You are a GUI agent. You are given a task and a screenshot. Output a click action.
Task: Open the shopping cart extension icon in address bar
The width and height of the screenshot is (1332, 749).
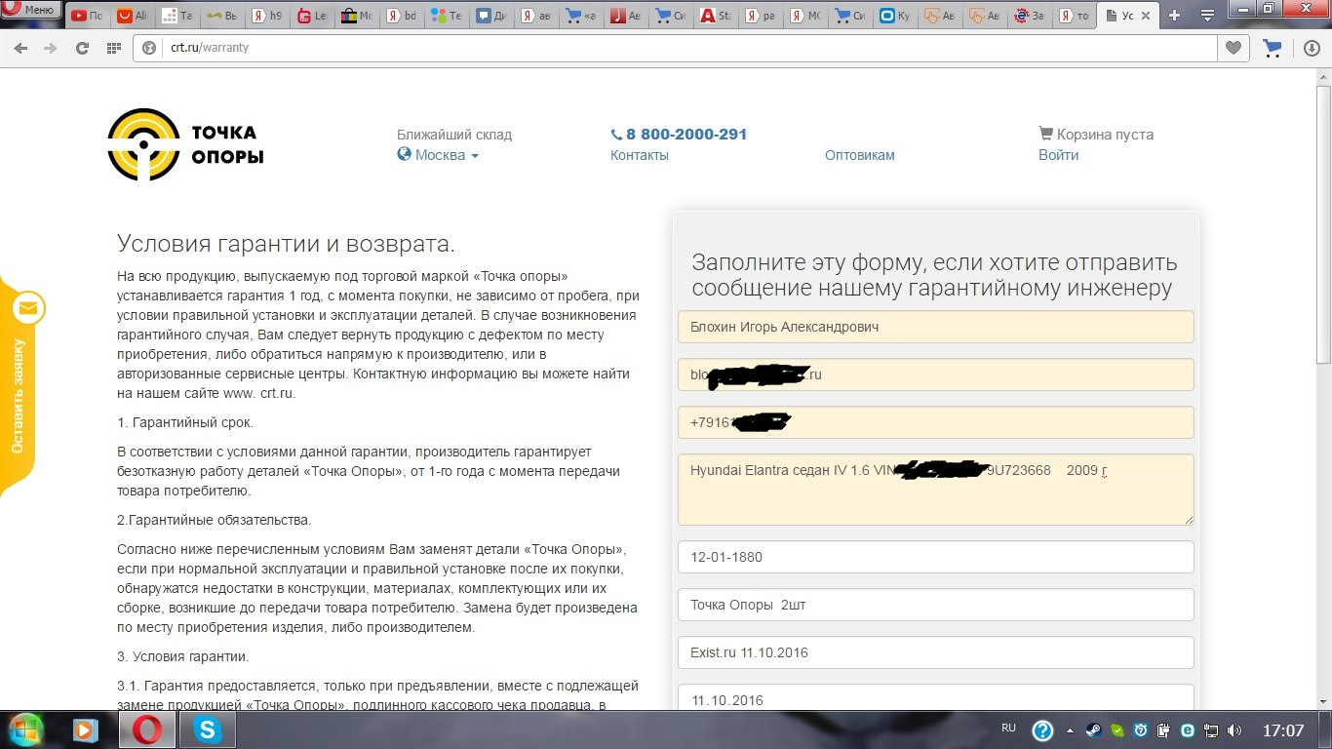(x=1272, y=48)
